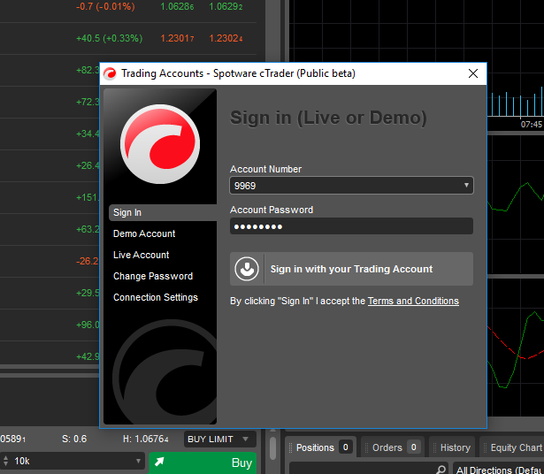Image resolution: width=544 pixels, height=474 pixels.
Task: Click the Sign in (Live or Demo) heading
Action: [x=328, y=118]
